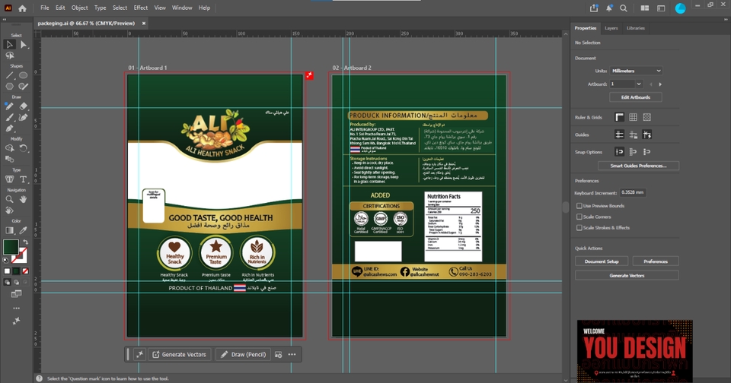The height and width of the screenshot is (383, 731).
Task: Open the notifications bell
Action: [609, 8]
